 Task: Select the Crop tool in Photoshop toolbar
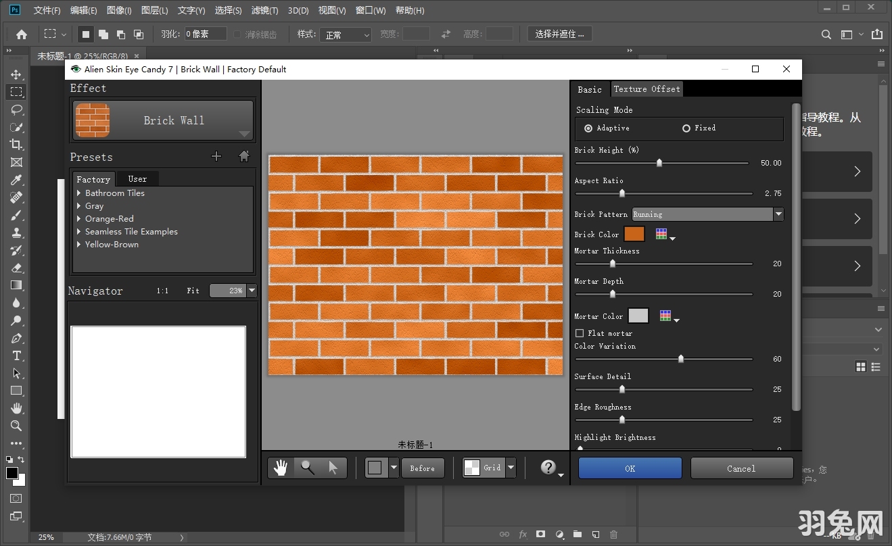point(16,145)
